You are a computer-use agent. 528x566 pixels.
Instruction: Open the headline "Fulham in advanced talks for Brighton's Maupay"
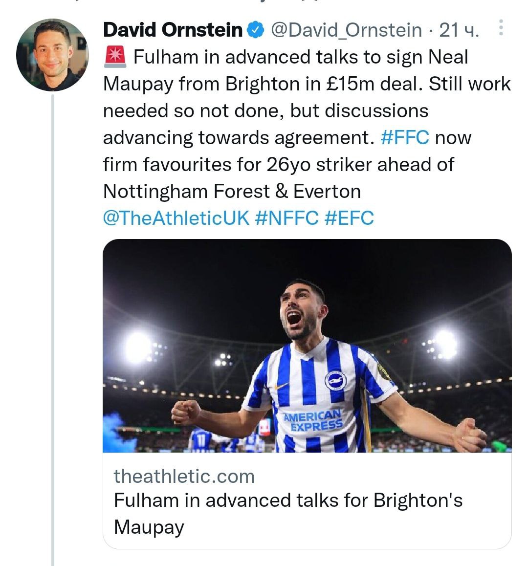[287, 513]
